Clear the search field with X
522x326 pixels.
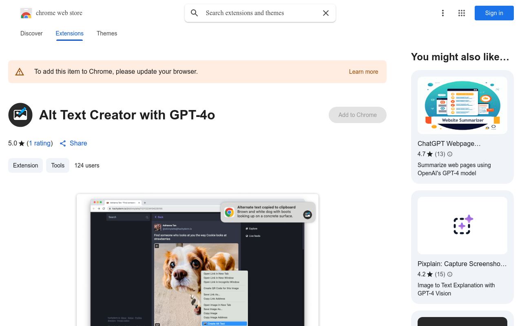pos(326,13)
